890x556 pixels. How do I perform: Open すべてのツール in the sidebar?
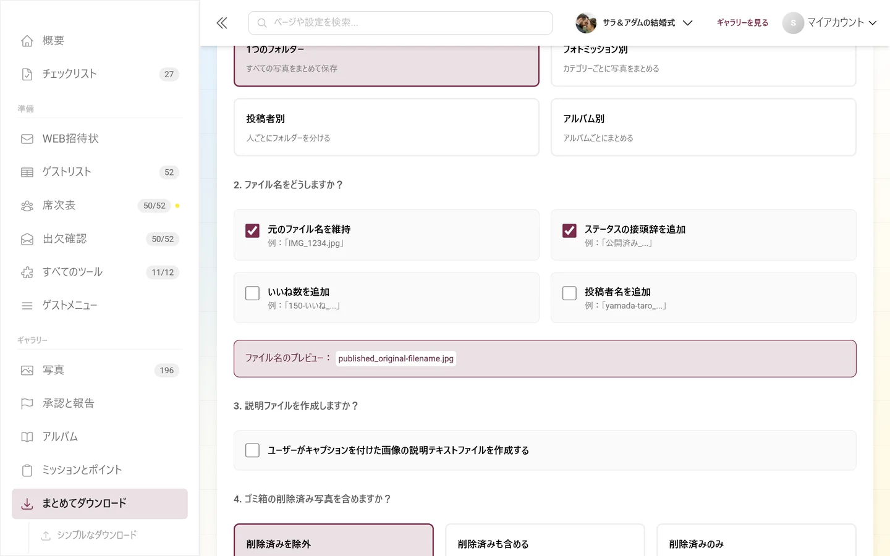(x=100, y=272)
